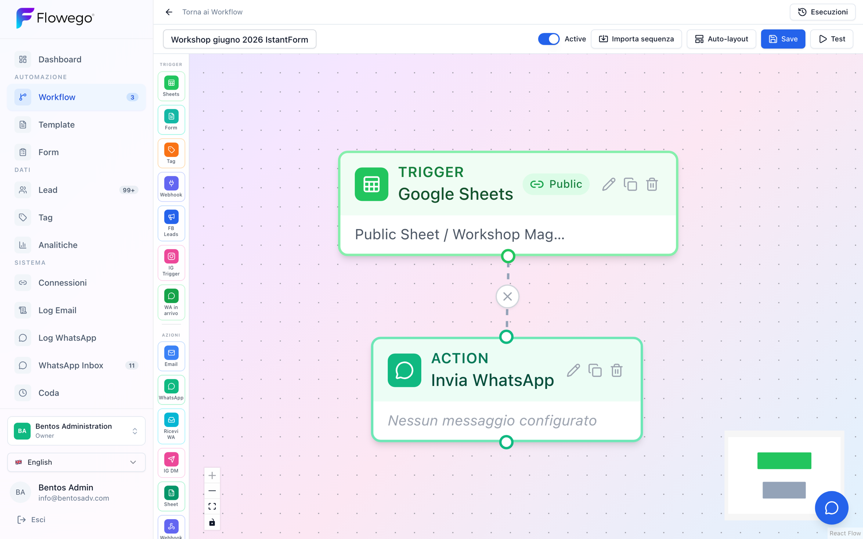Duplicate the Invia WhatsApp action node
The image size is (863, 539).
[595, 370]
